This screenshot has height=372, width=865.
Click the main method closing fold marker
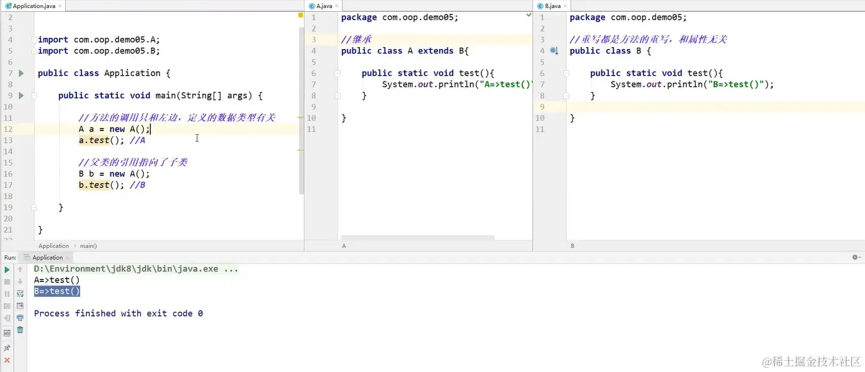pos(34,207)
